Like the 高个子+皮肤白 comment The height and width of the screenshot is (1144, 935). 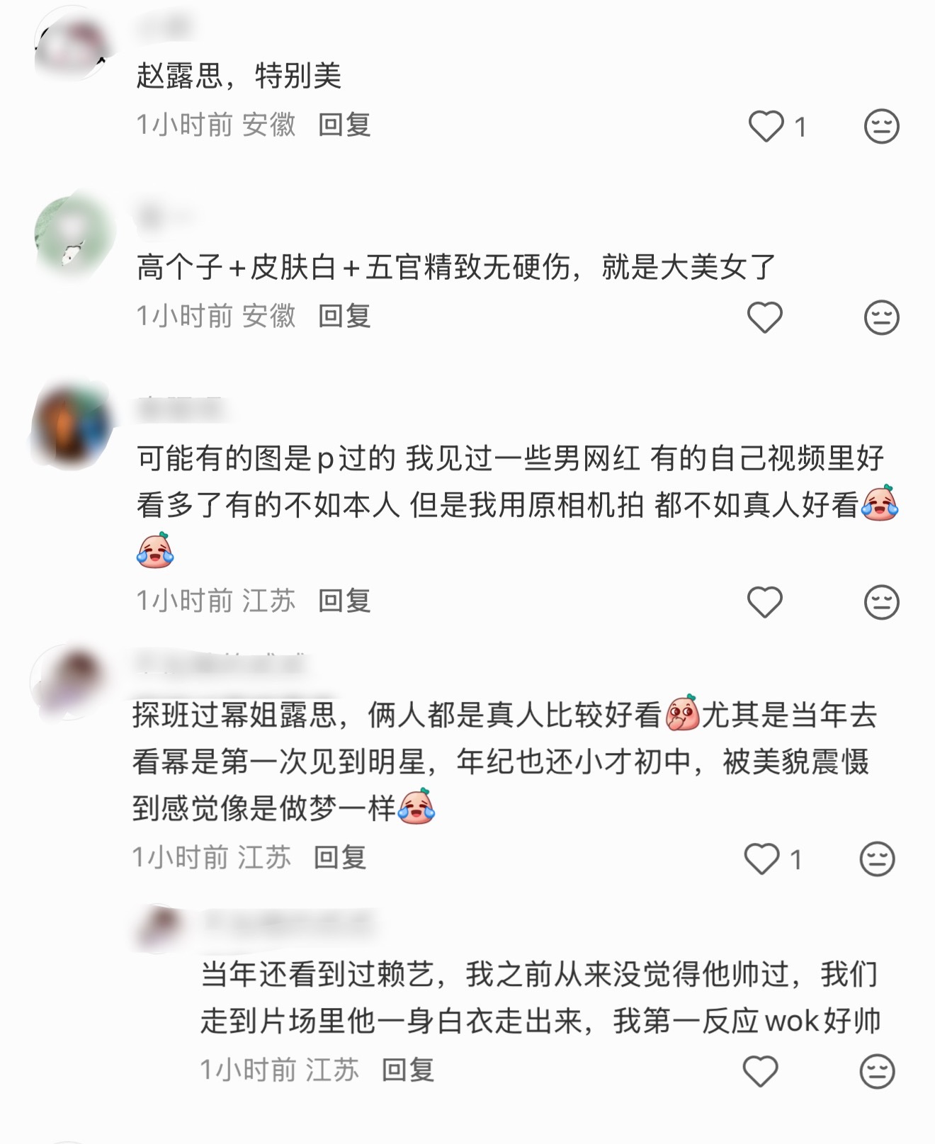(x=765, y=317)
